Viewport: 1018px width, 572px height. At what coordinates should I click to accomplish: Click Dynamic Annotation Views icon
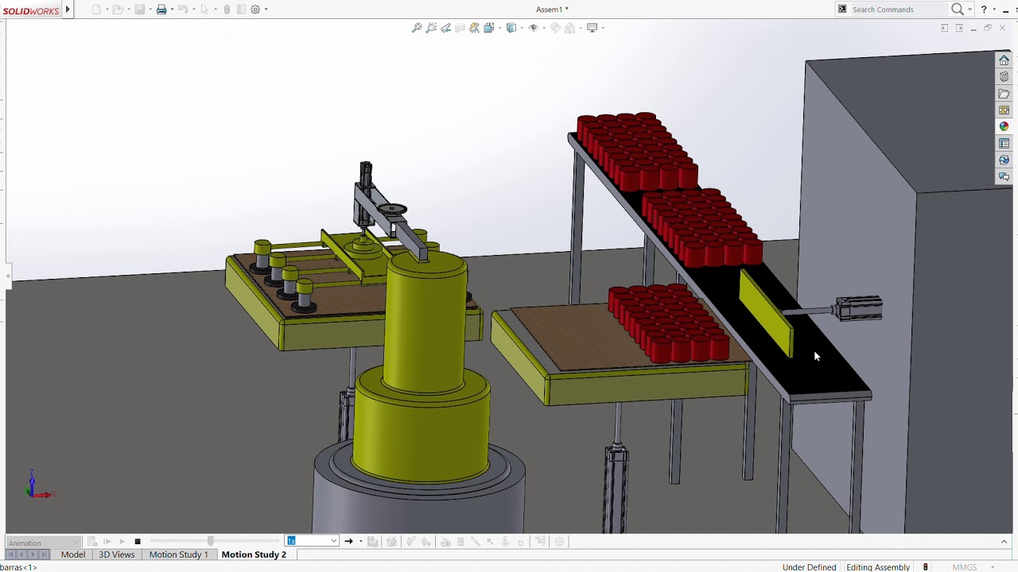click(475, 28)
